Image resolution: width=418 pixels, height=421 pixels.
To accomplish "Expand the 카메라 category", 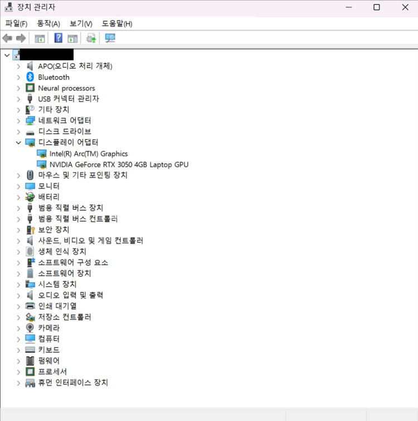I will tap(18, 328).
